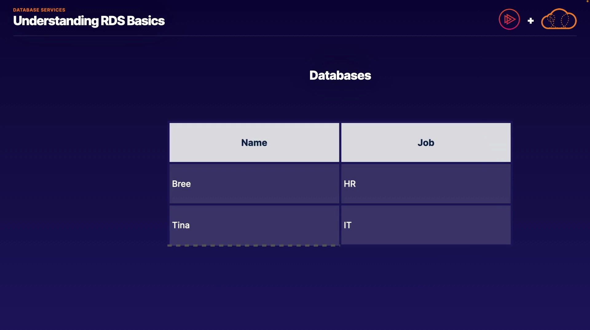Screen dimensions: 590x330
Task: Click the Bree table cell
Action: coord(254,184)
